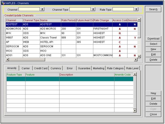Open the Channel Type dropdown arrow

click(93, 9)
